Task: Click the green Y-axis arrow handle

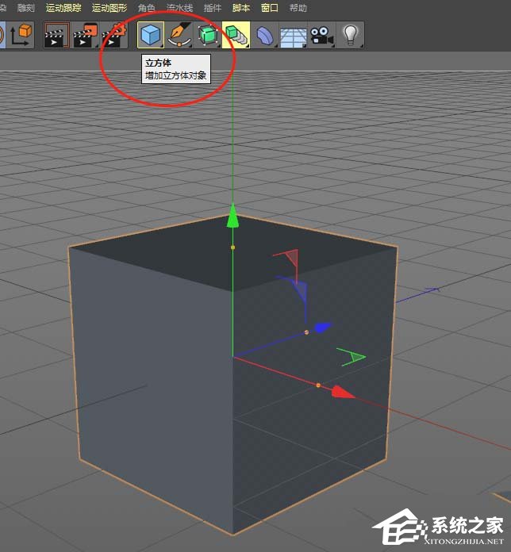Action: 232,217
